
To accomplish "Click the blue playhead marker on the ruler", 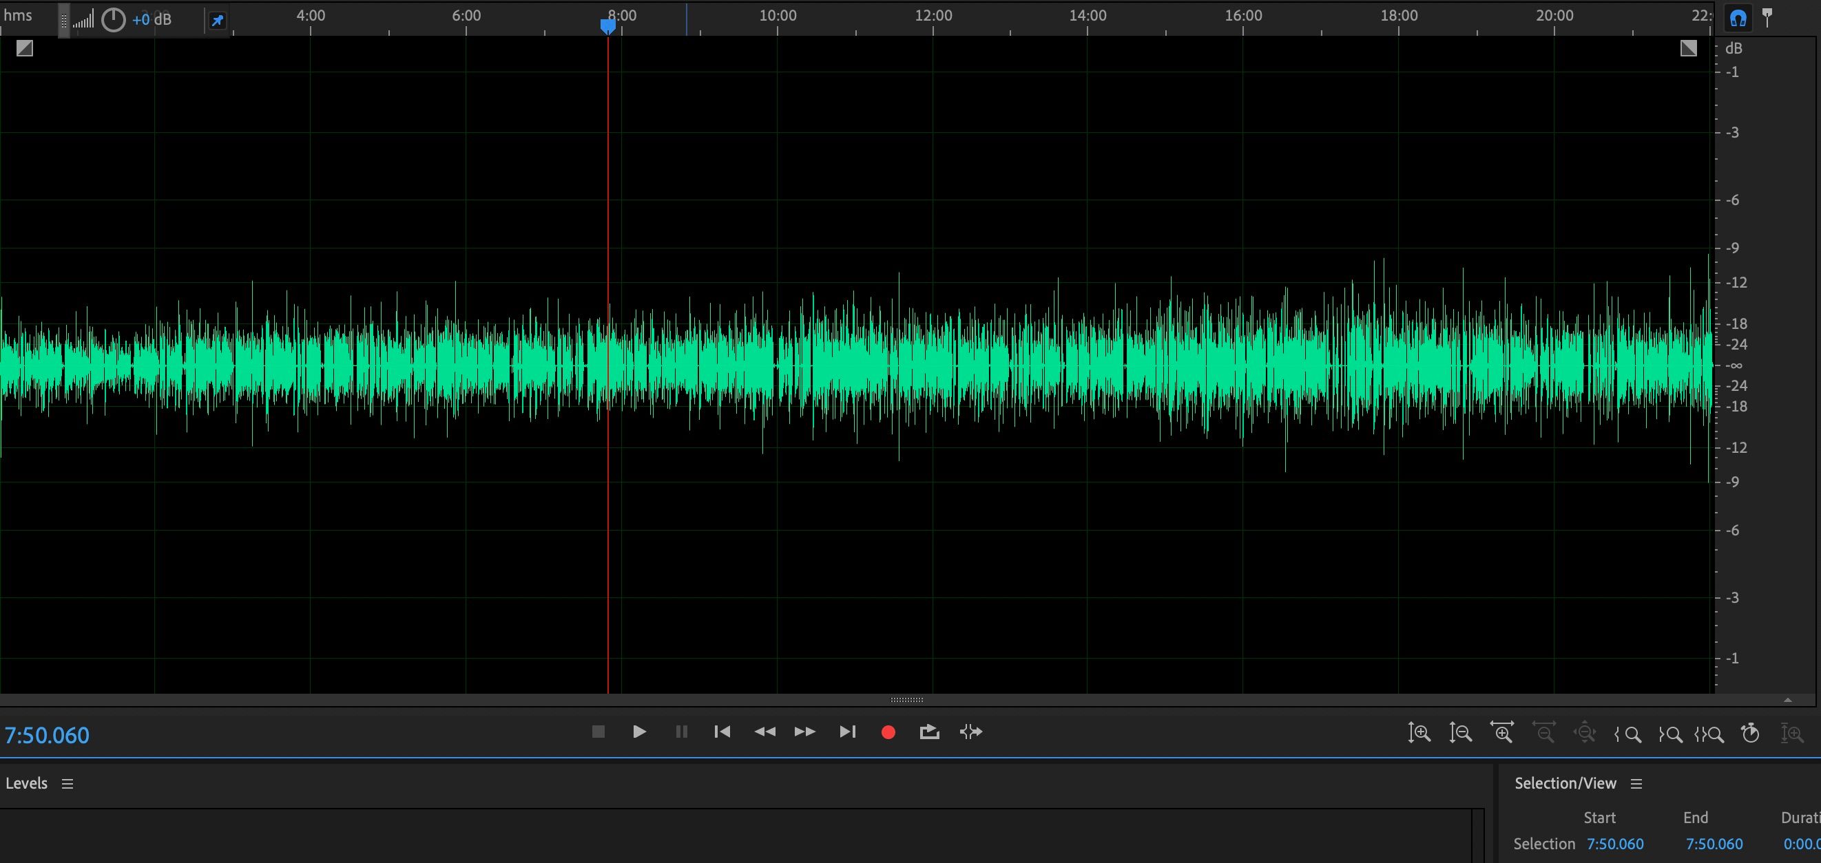I will coord(608,26).
